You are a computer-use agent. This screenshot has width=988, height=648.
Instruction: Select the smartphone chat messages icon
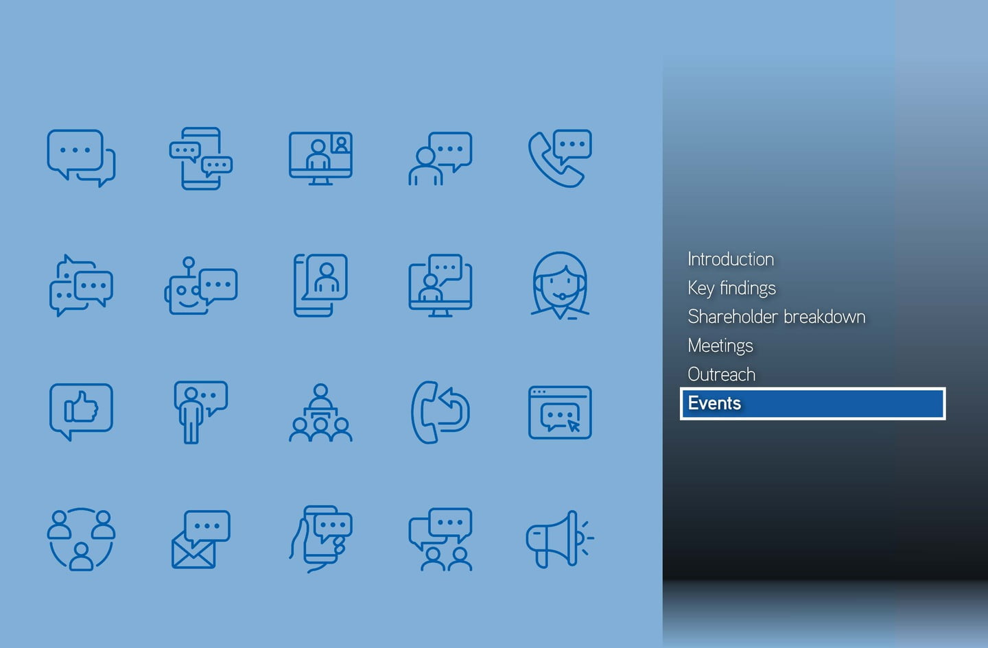[200, 158]
